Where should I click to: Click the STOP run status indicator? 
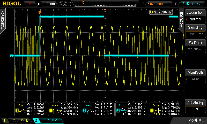[30, 4]
